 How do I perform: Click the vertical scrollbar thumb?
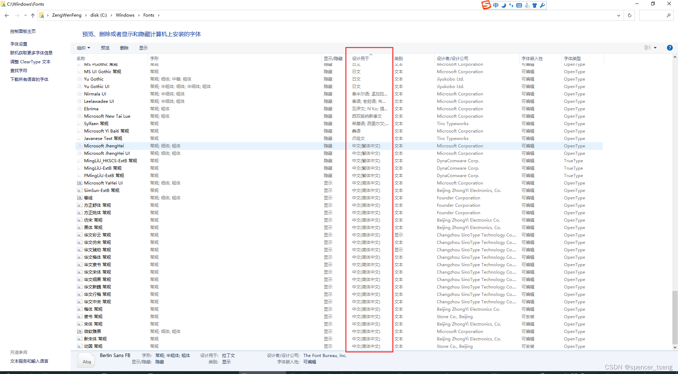(x=675, y=317)
